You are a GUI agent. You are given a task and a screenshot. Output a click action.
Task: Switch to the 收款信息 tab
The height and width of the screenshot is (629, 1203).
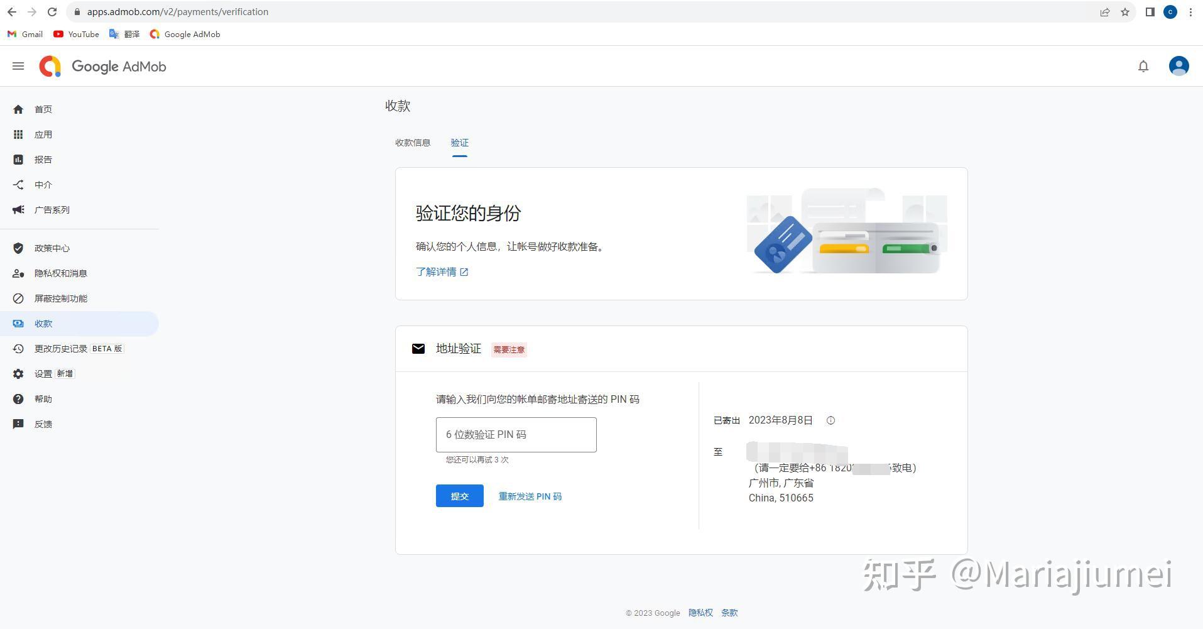click(412, 143)
